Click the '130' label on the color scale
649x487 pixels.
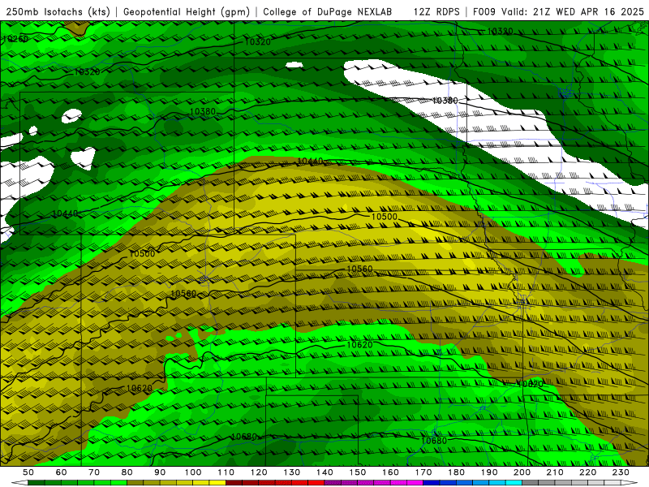(292, 472)
